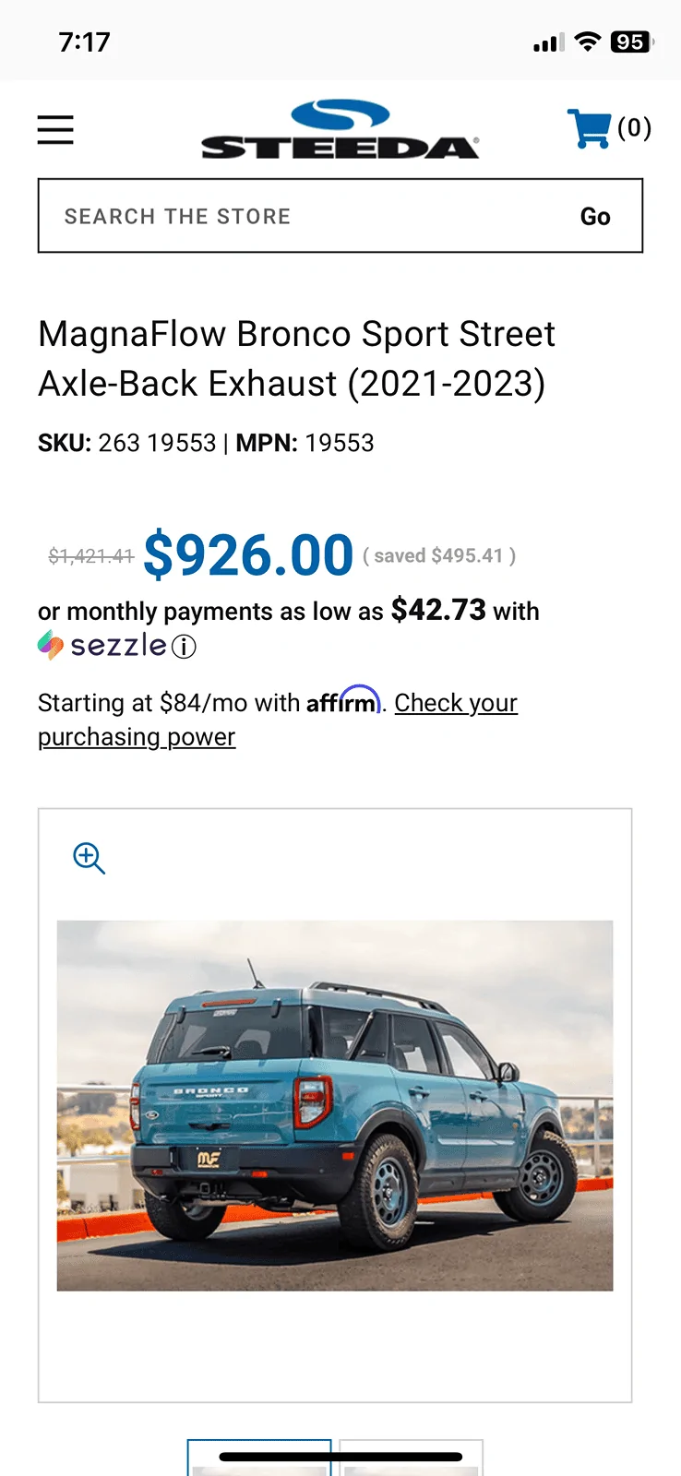The image size is (681, 1476).
Task: Tap the 7:17 clock in status bar
Action: click(x=84, y=42)
